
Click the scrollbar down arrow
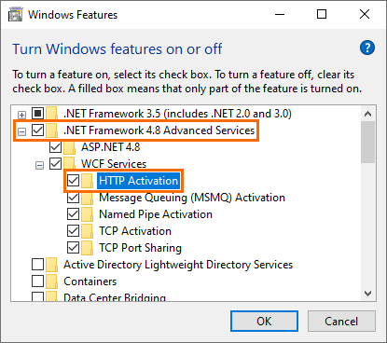368,294
